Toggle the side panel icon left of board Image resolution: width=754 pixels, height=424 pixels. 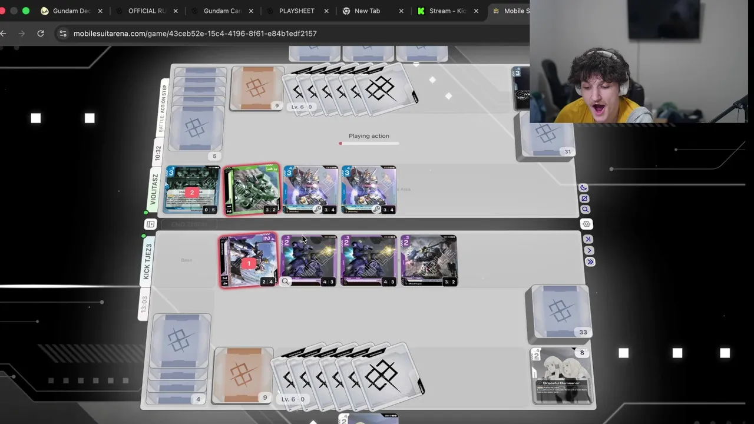click(x=150, y=224)
